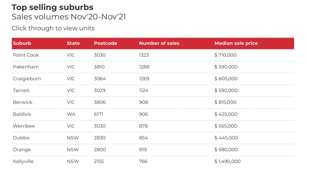Select the Kellyville suburb row
This screenshot has width=309, height=169.
point(153,161)
